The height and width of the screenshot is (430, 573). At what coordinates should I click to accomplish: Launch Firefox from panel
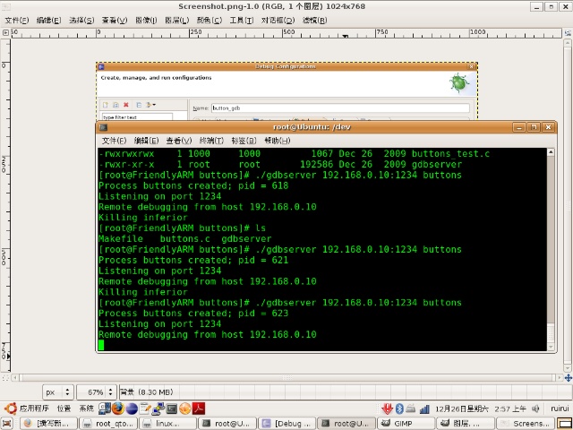[117, 408]
